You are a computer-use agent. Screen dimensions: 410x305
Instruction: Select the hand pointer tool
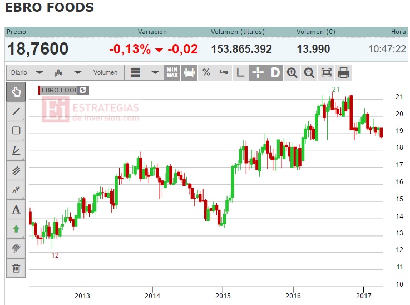pos(16,92)
